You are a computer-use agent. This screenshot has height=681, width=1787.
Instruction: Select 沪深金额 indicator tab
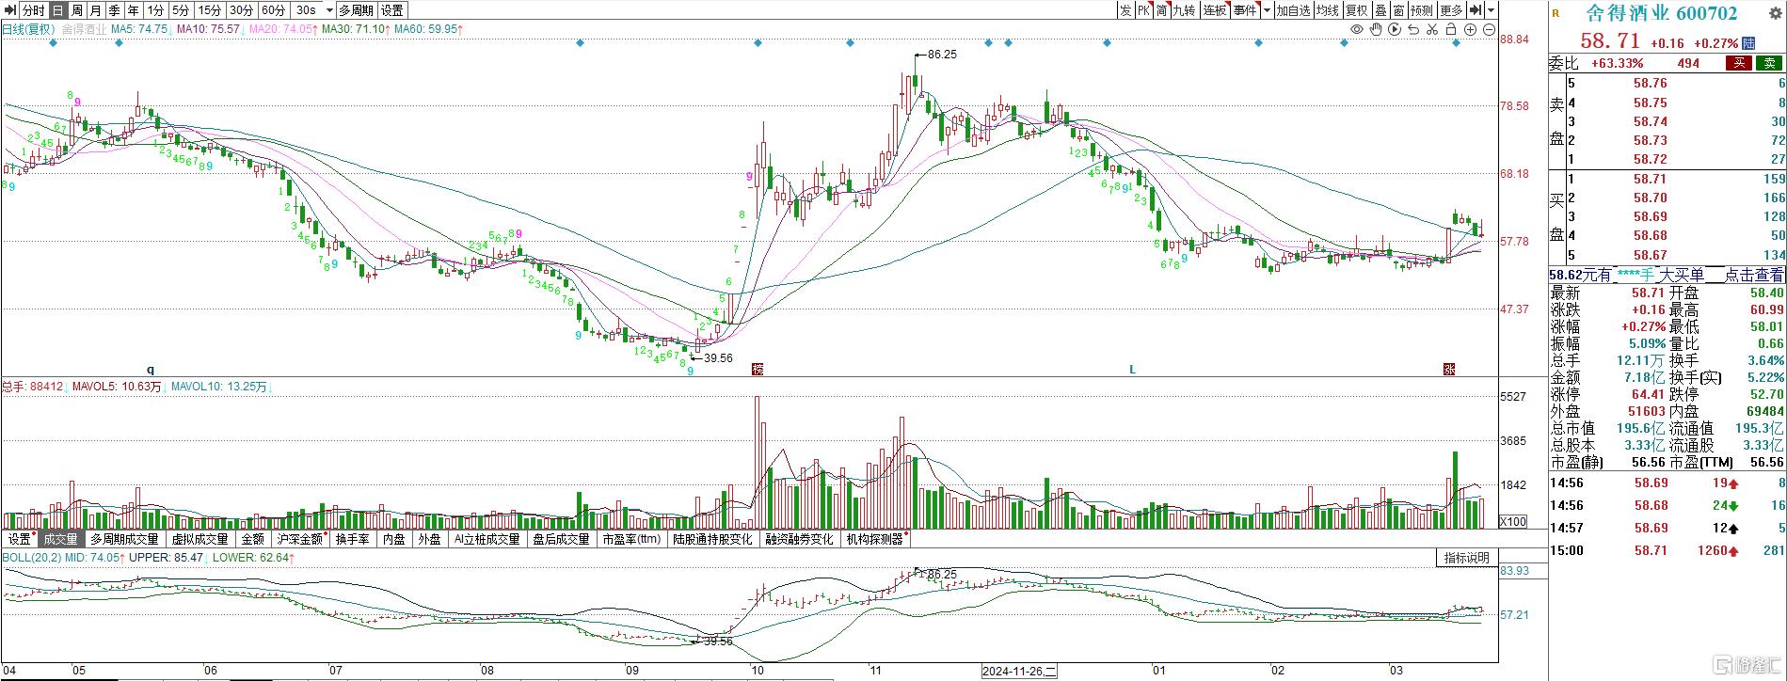coord(300,539)
